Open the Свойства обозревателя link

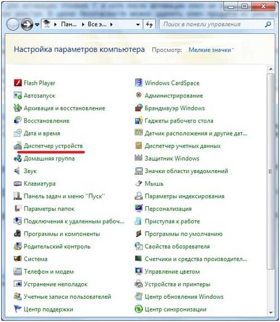click(x=177, y=246)
